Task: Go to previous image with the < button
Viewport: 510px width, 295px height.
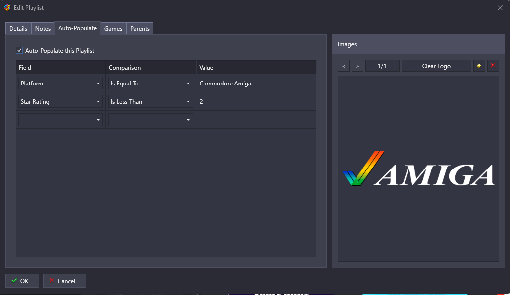Action: pos(344,66)
